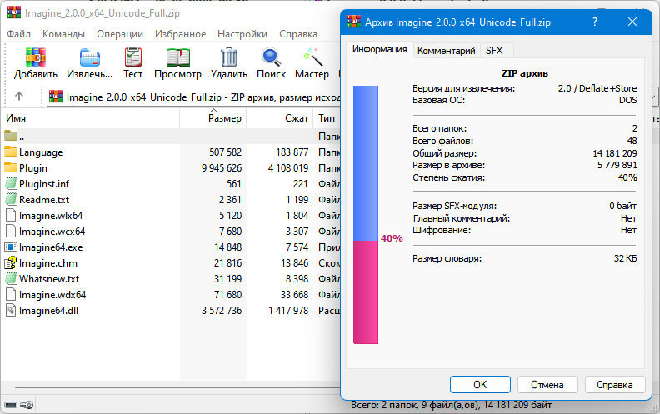Viewport: 660px width, 414px height.
Task: Sort list by Имя column header
Action: (91, 118)
